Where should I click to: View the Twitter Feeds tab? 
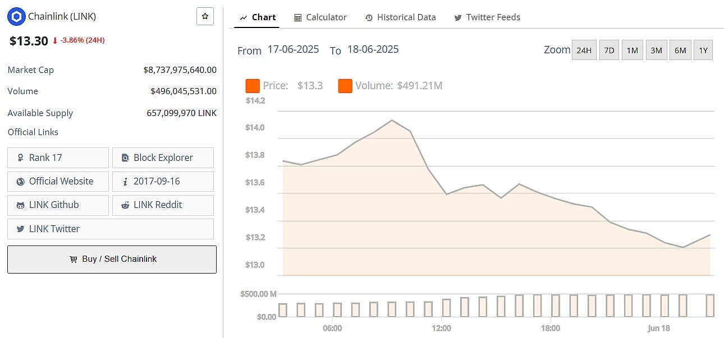coord(487,17)
